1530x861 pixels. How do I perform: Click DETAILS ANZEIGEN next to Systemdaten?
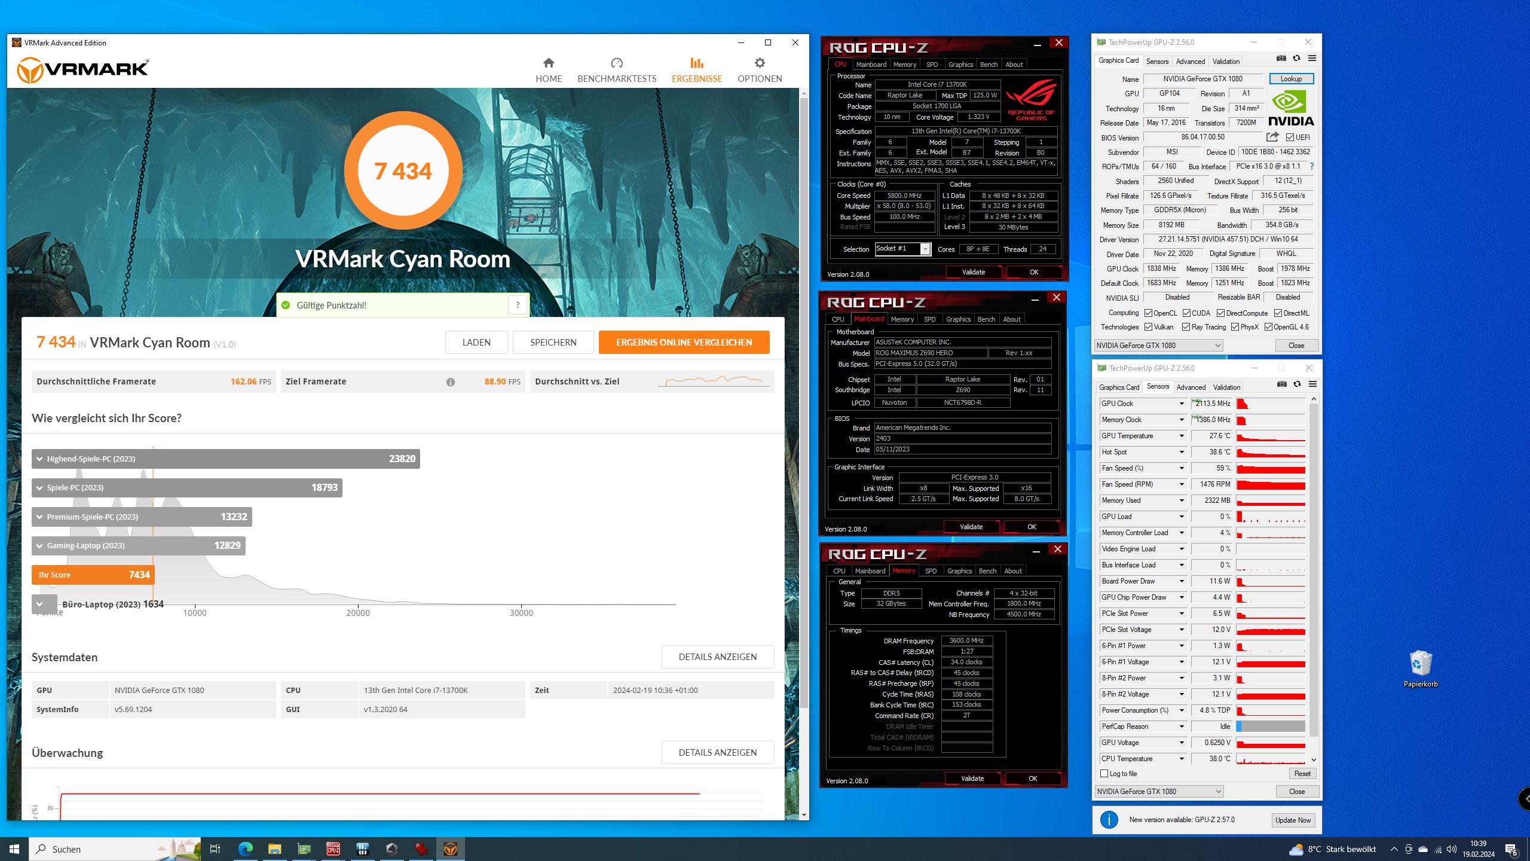pyautogui.click(x=717, y=657)
